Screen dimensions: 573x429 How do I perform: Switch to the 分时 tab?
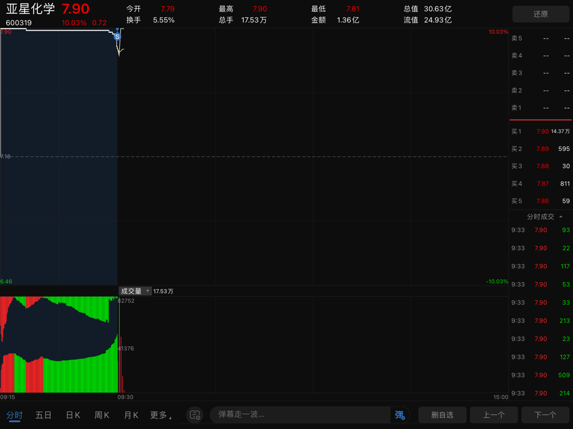(14, 415)
